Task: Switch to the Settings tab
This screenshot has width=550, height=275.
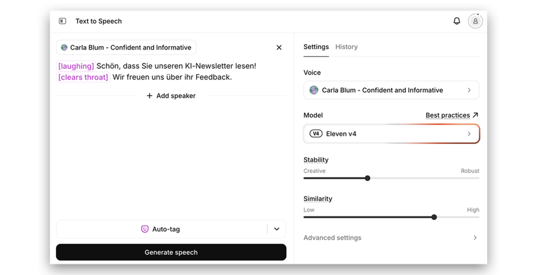Action: pyautogui.click(x=316, y=47)
